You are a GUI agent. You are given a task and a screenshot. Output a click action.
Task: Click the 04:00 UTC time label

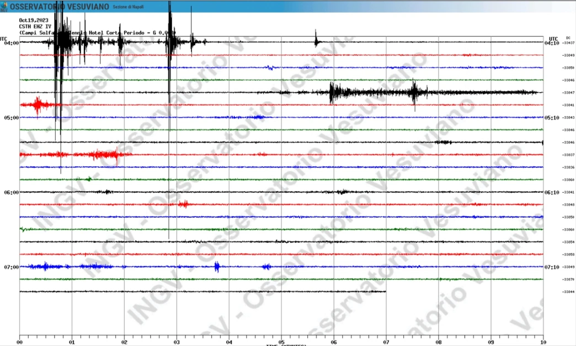coord(11,42)
